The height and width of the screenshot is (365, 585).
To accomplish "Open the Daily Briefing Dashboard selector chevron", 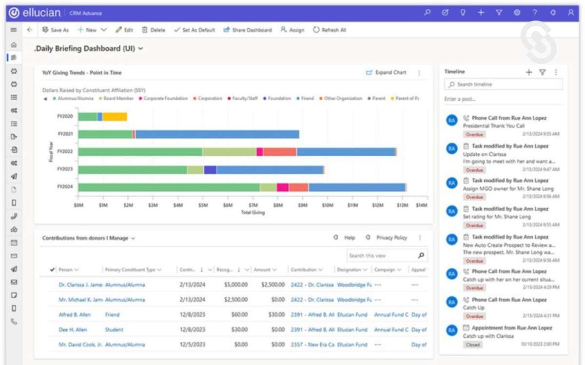I will coord(140,48).
